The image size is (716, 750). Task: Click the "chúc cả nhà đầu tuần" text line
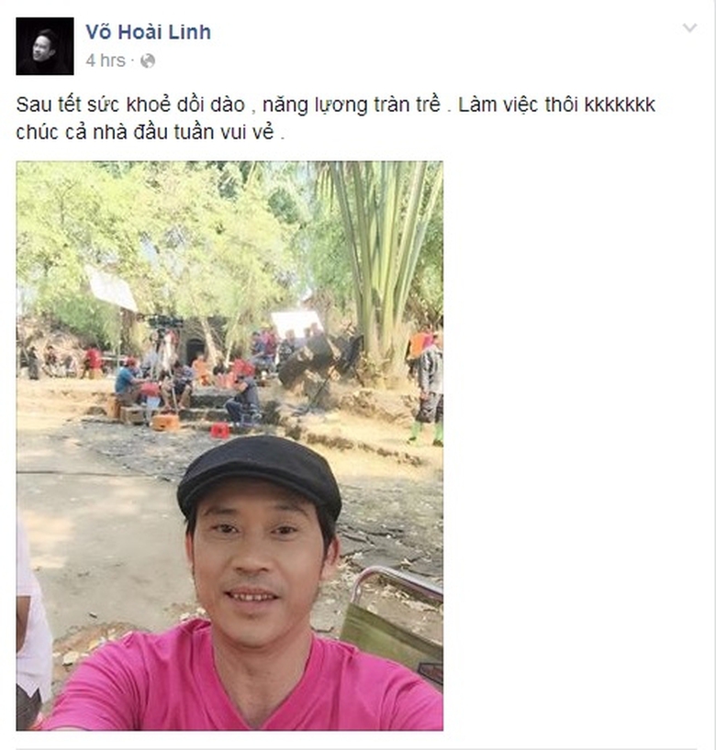click(x=151, y=132)
